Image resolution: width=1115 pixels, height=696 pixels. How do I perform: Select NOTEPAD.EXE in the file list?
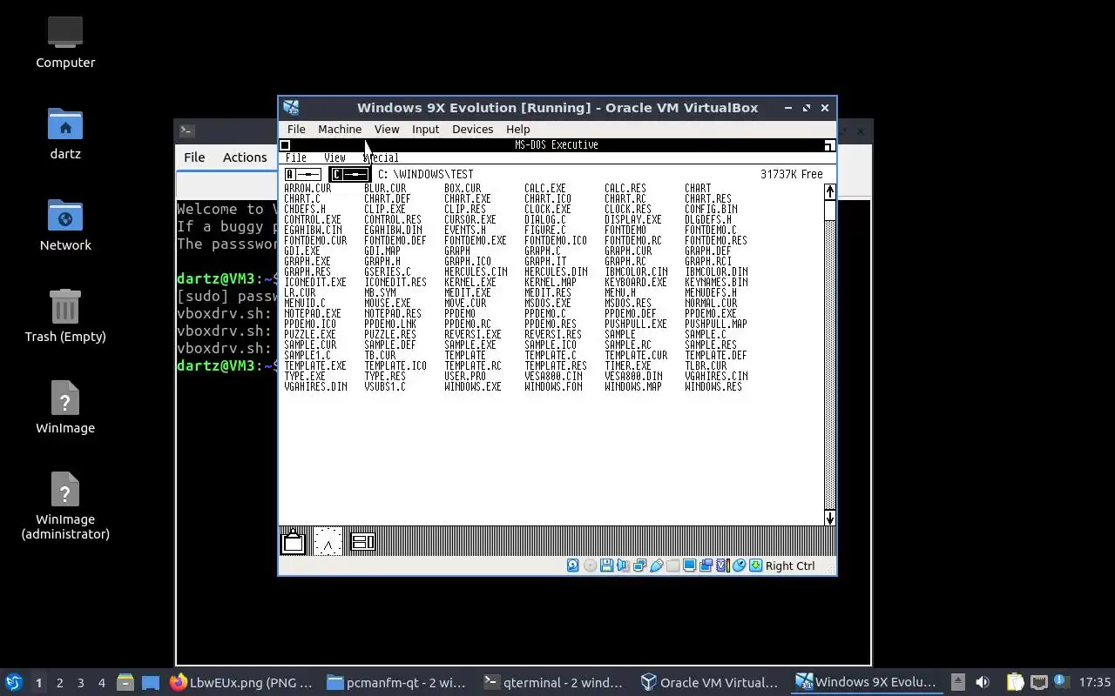[x=312, y=313]
